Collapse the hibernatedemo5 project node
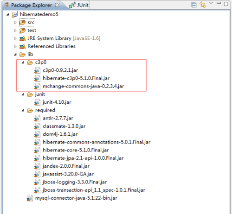 [x=7, y=14]
